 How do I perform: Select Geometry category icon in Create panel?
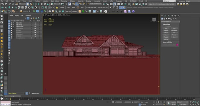pos(162,19)
